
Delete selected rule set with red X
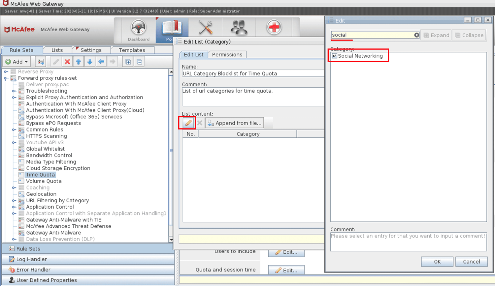67,62
